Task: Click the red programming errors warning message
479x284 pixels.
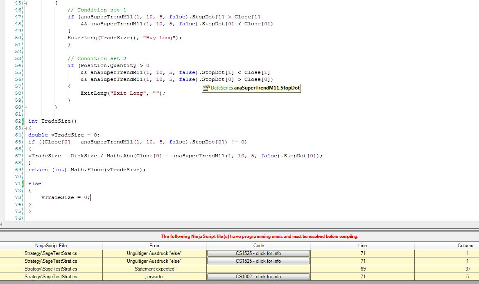Action: [260, 237]
